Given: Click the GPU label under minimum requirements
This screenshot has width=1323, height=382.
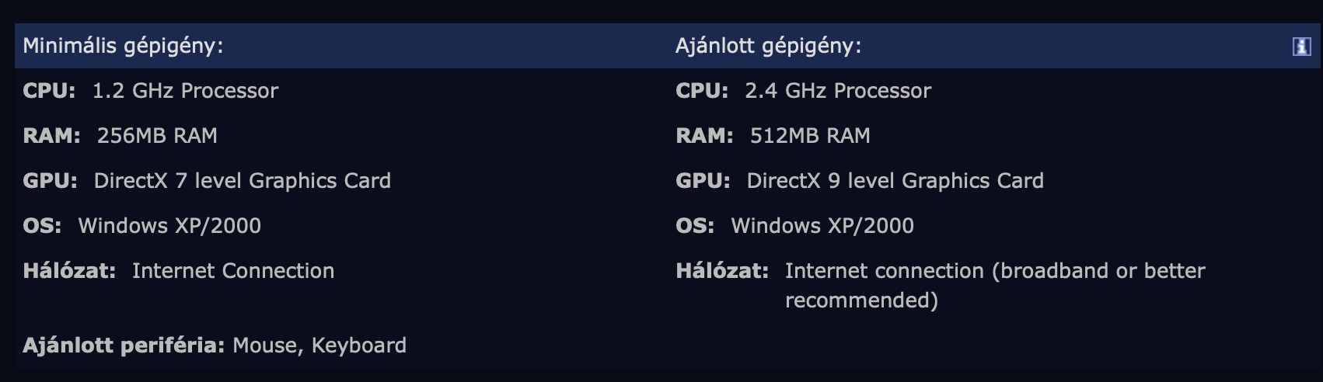Looking at the screenshot, I should pyautogui.click(x=50, y=181).
